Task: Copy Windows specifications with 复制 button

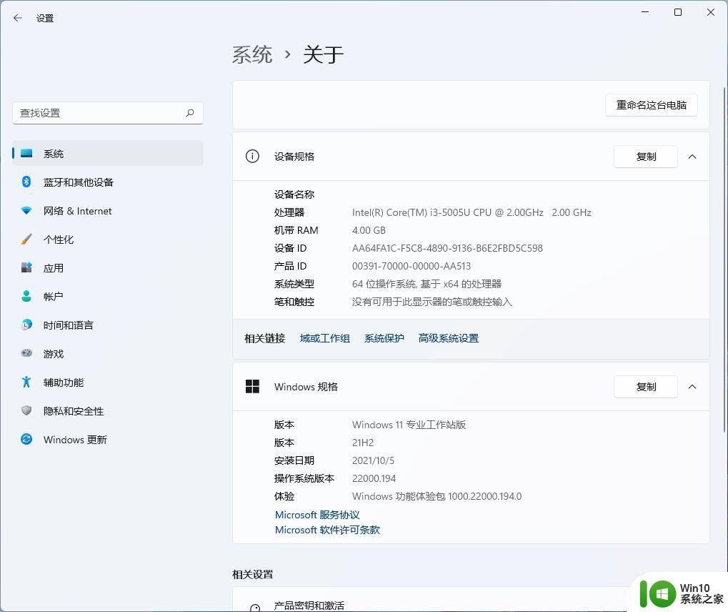Action: click(645, 387)
